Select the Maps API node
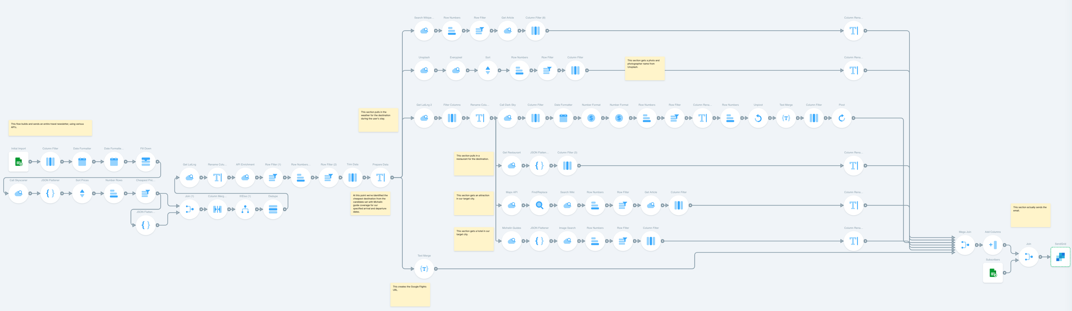1072x311 pixels. [x=511, y=205]
